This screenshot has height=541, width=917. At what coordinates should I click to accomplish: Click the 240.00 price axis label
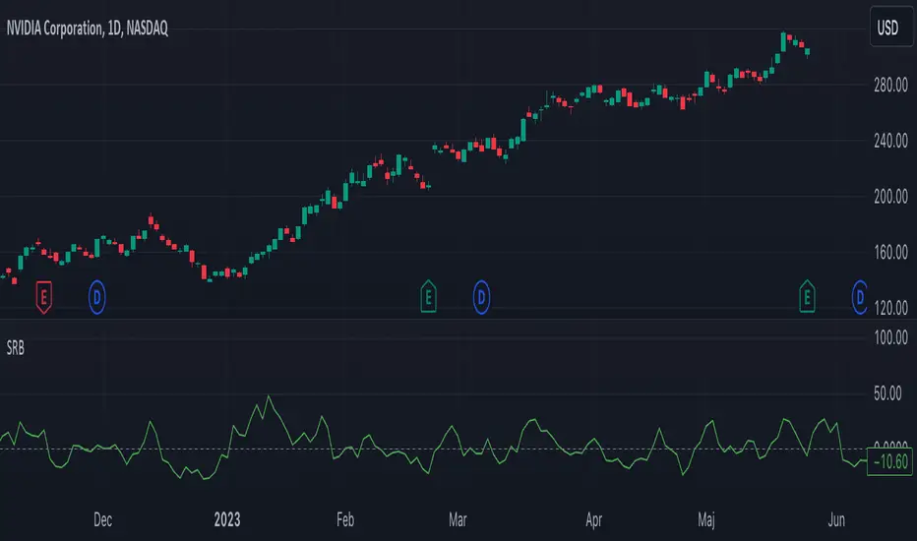[890, 141]
